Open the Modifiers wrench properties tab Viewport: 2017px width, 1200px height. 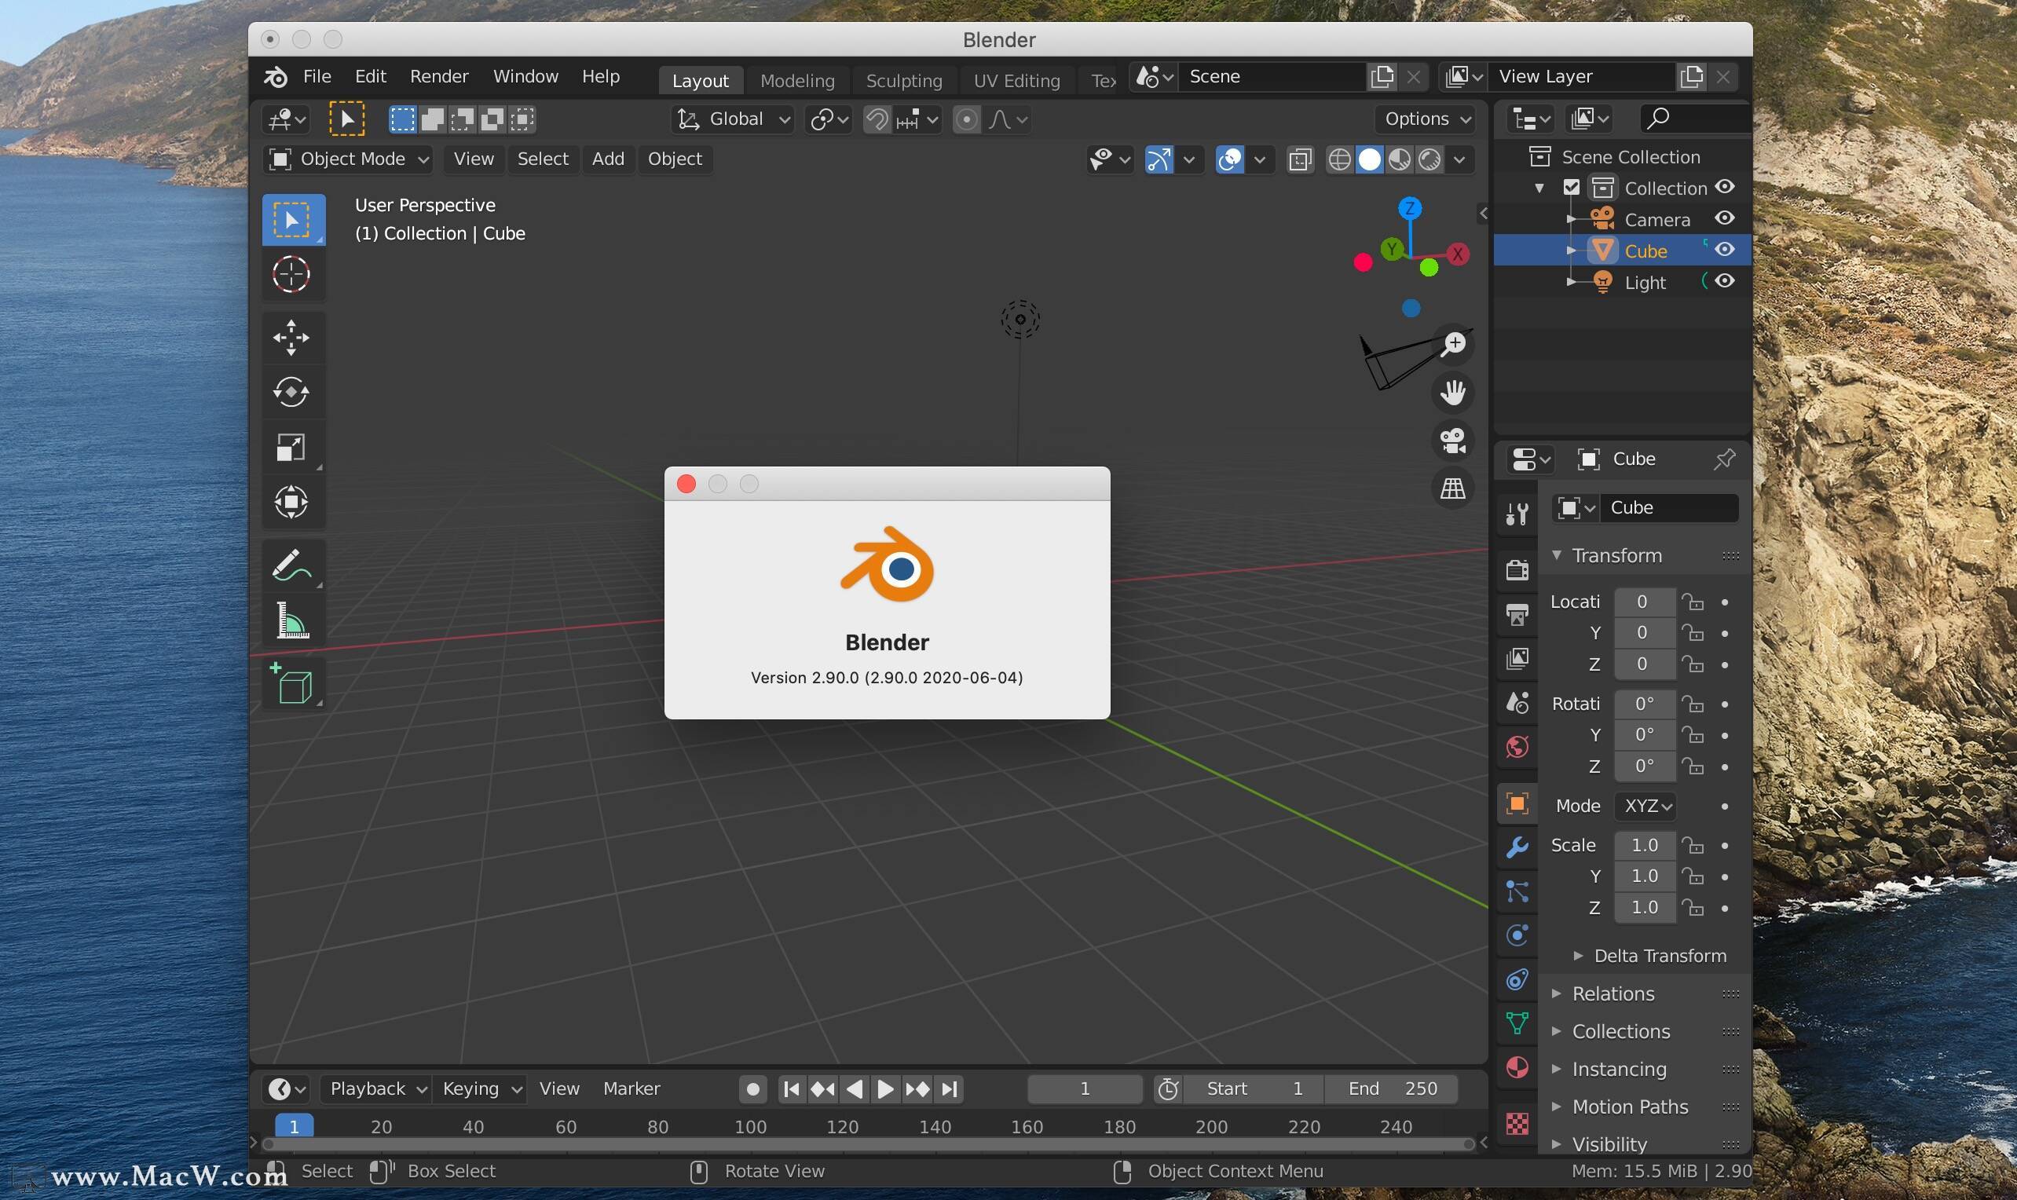point(1517,847)
